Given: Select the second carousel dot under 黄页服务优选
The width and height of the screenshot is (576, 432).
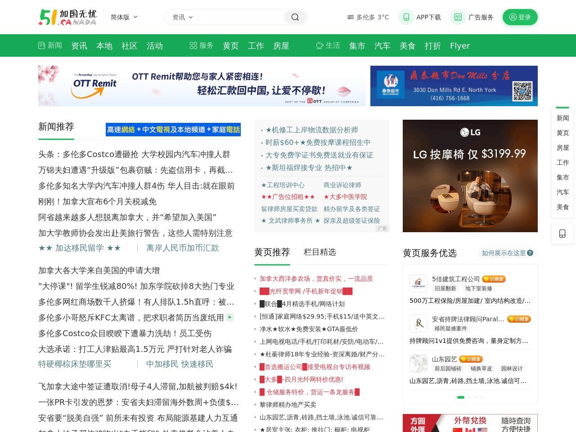Looking at the screenshot, I should tap(469, 397).
